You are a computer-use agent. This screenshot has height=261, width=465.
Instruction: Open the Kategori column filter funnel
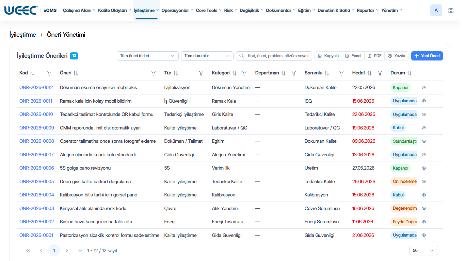pyautogui.click(x=244, y=73)
